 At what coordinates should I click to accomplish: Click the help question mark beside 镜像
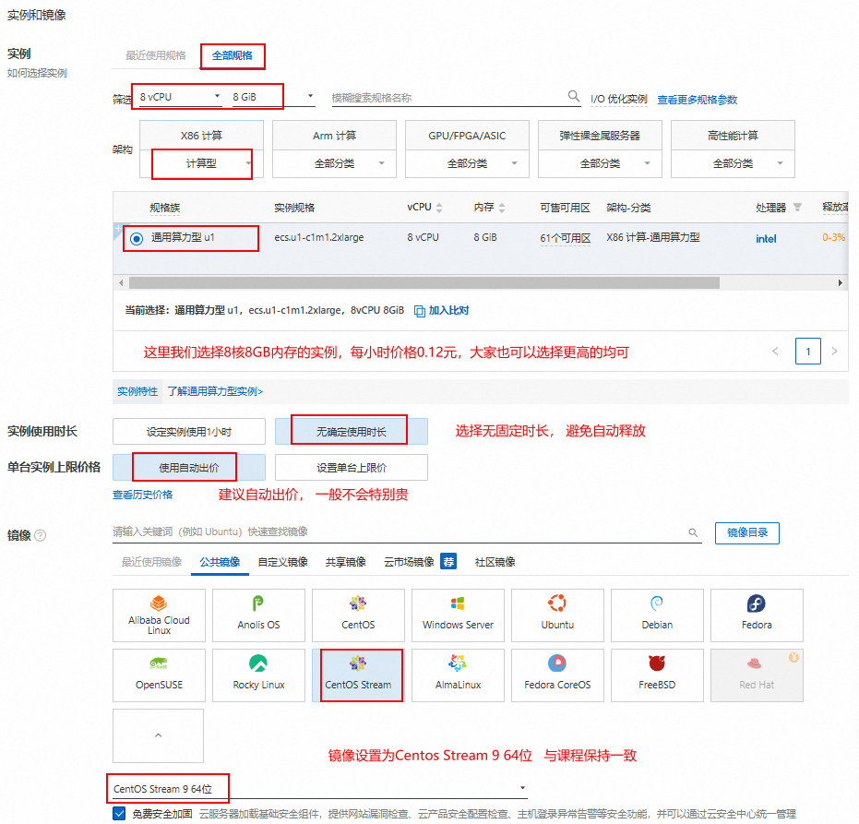click(x=40, y=535)
